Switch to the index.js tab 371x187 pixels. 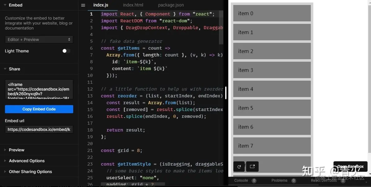(x=101, y=5)
